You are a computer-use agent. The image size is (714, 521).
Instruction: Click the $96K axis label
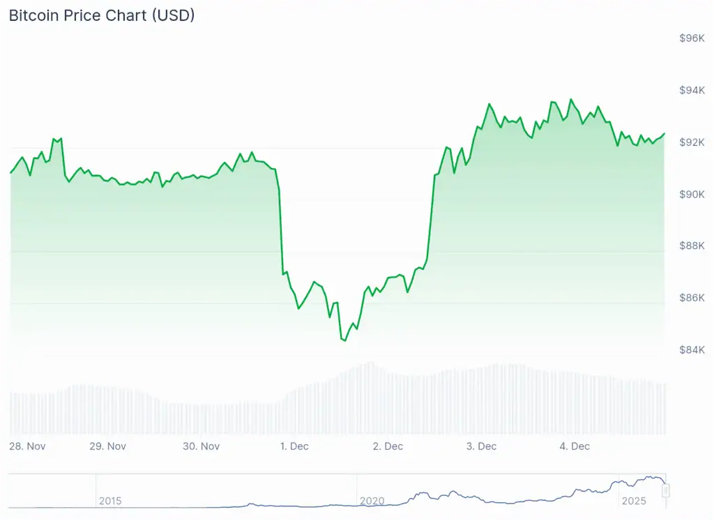pos(692,38)
